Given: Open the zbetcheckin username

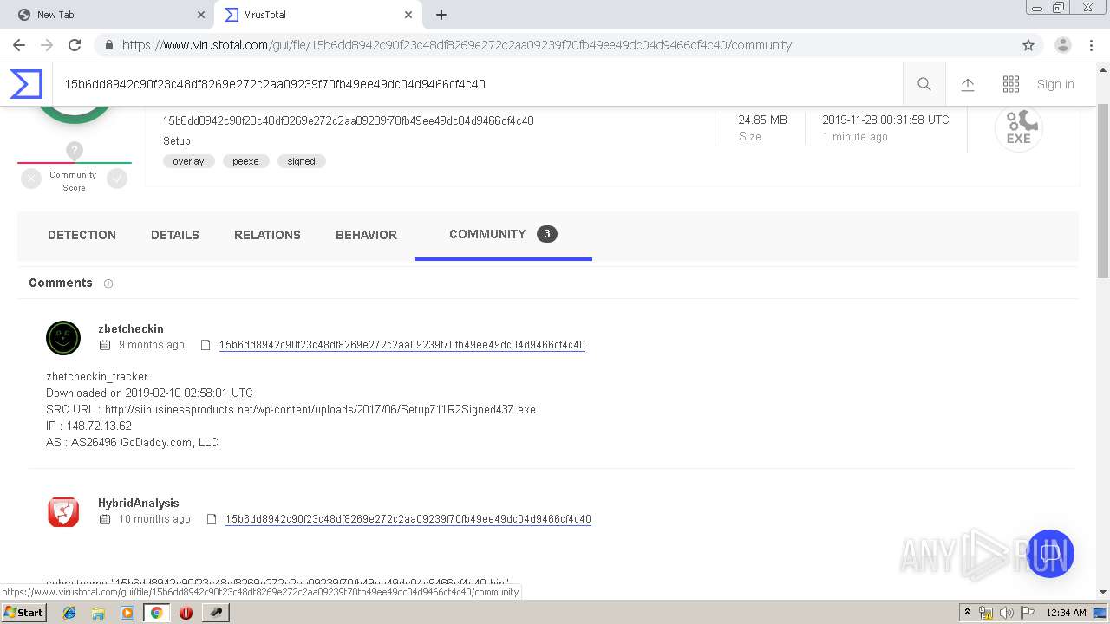Looking at the screenshot, I should (x=131, y=329).
